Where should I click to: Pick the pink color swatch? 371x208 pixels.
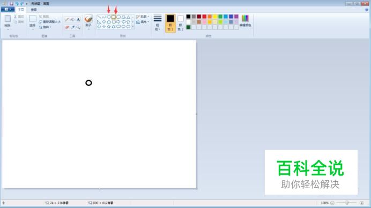204,22
